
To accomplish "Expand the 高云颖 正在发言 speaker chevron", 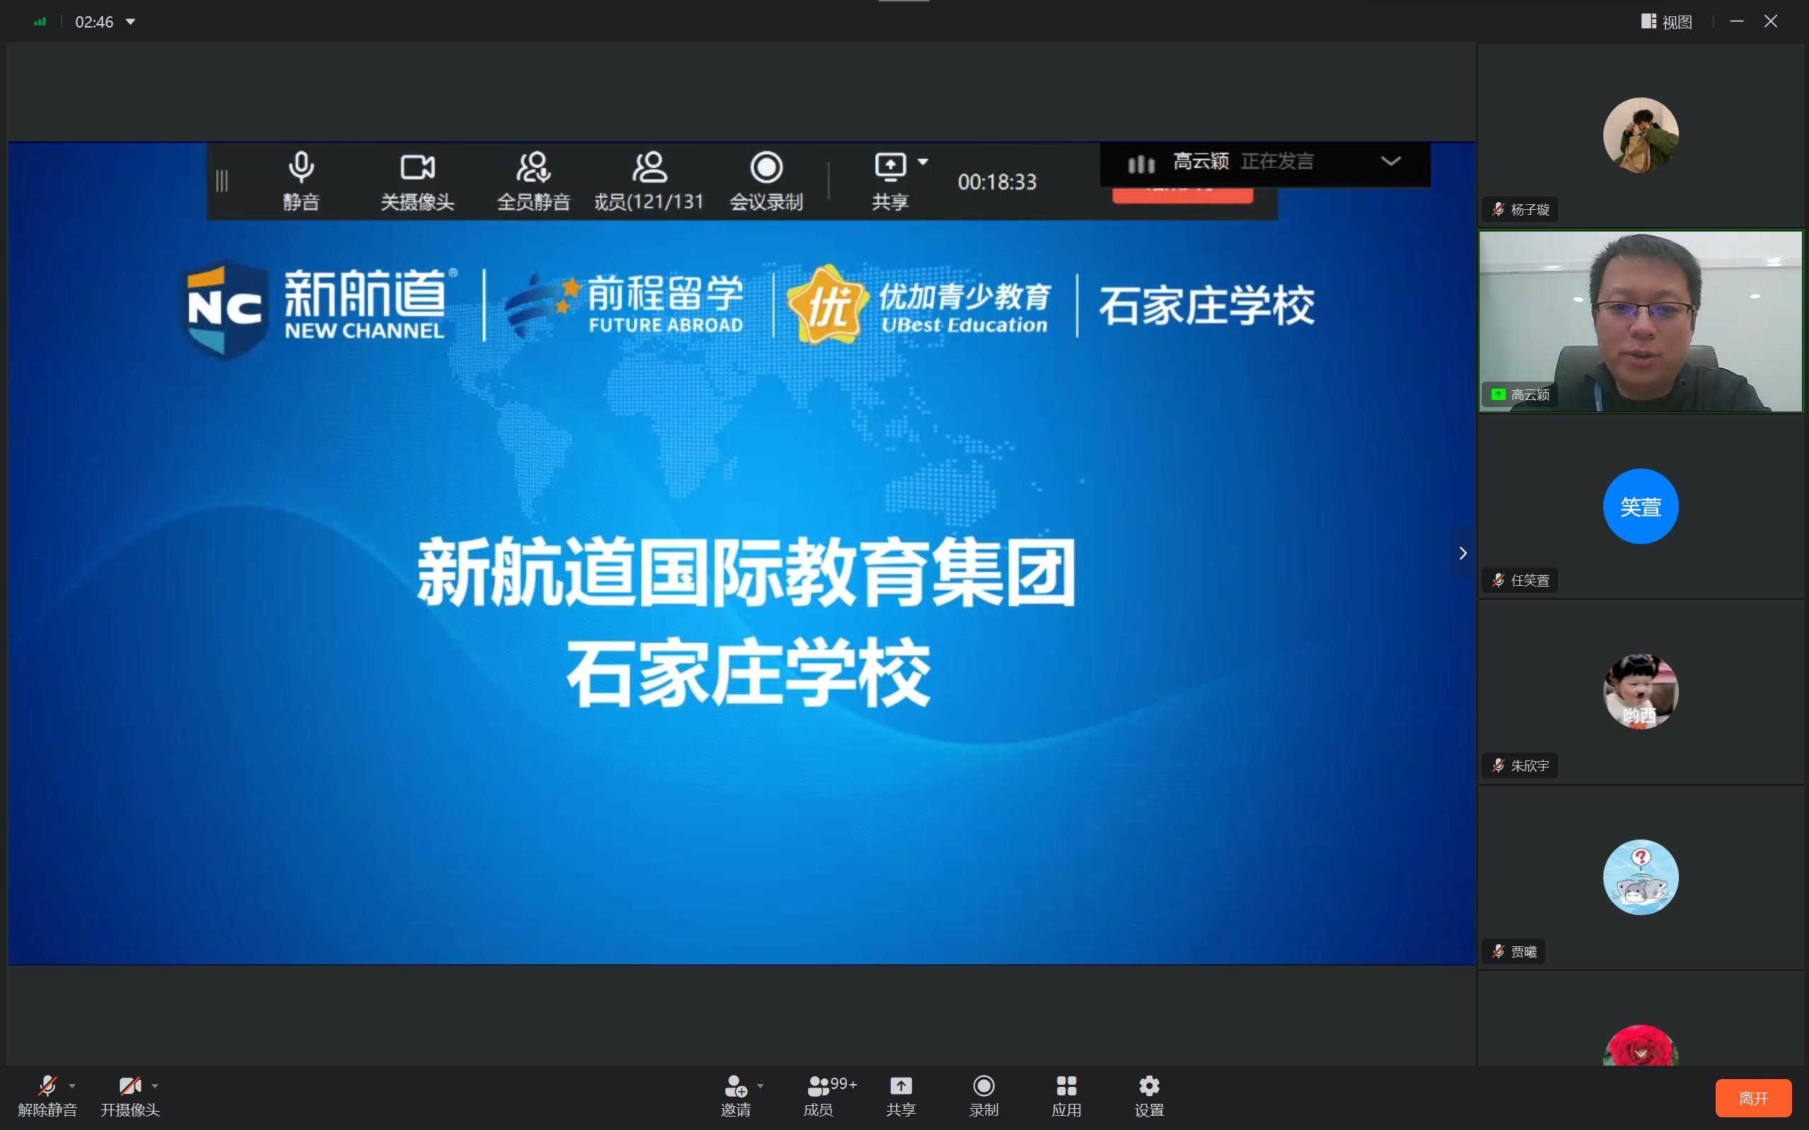I will [x=1391, y=161].
